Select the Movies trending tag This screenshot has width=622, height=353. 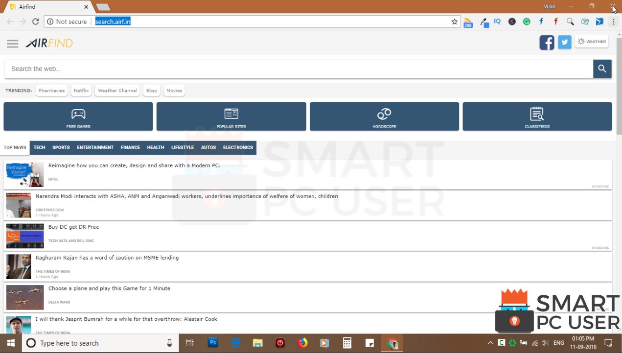[174, 90]
